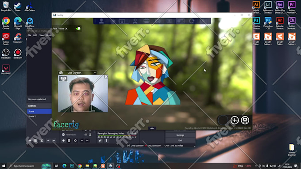This screenshot has height=169, width=301.
Task: Open Microsoft Edge desktop icon
Action: coord(18,23)
